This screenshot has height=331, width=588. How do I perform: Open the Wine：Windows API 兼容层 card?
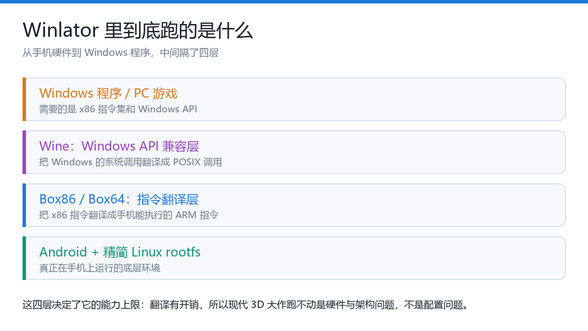pyautogui.click(x=294, y=152)
